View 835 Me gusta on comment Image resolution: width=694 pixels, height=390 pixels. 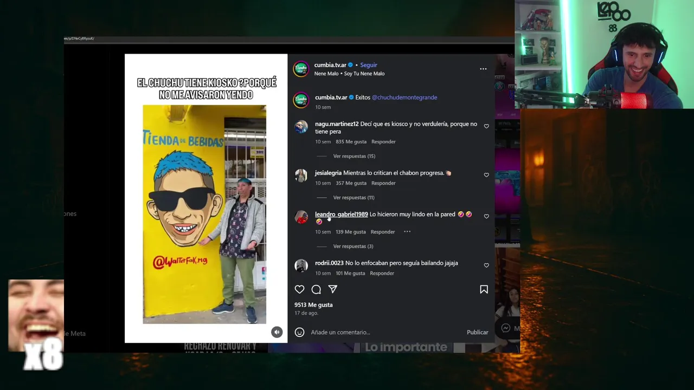pos(351,141)
